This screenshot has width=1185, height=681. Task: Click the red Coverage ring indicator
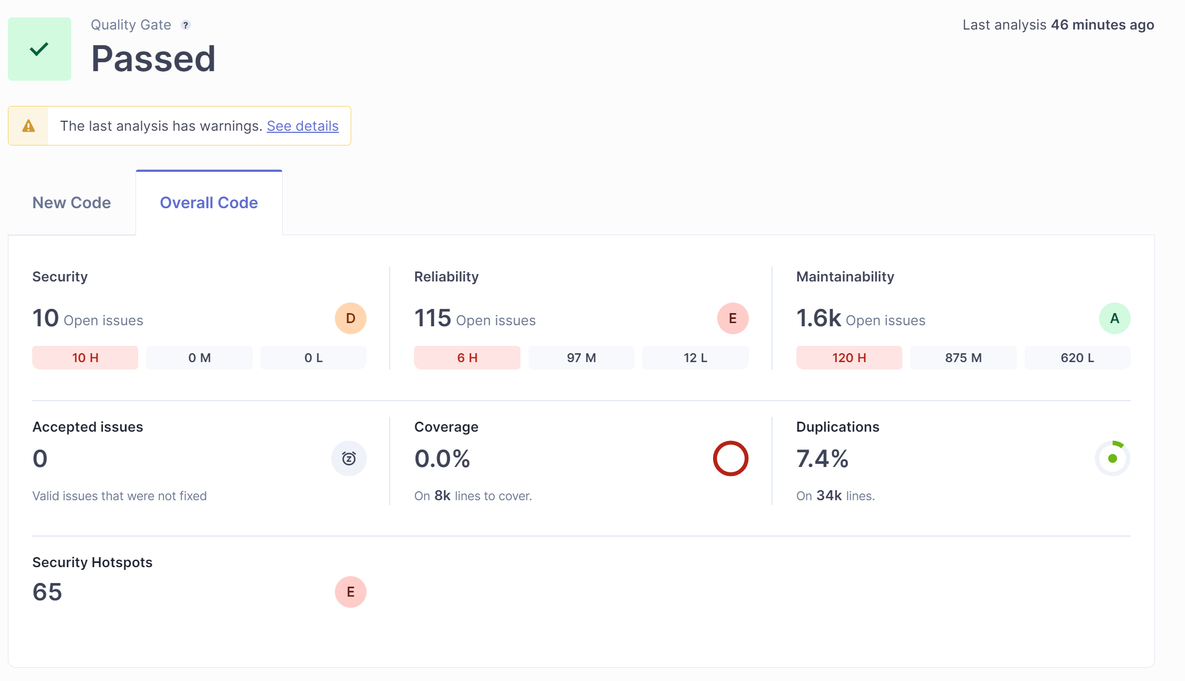pos(730,459)
